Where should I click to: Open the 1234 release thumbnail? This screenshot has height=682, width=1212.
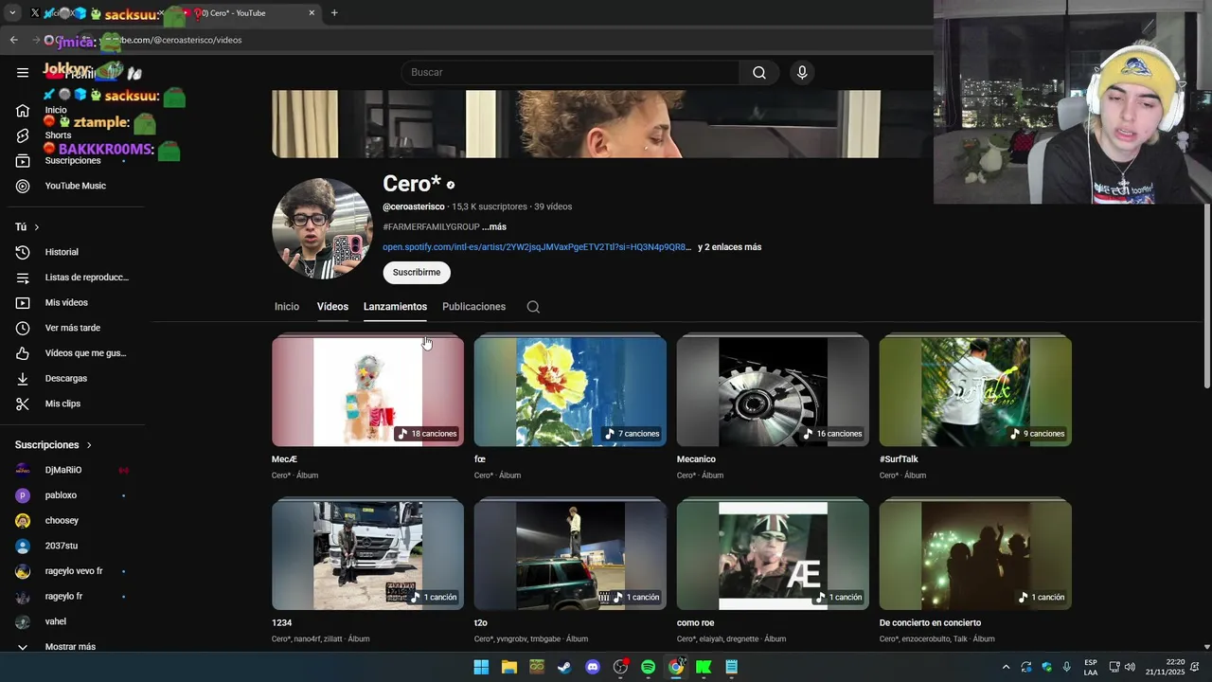(x=367, y=555)
